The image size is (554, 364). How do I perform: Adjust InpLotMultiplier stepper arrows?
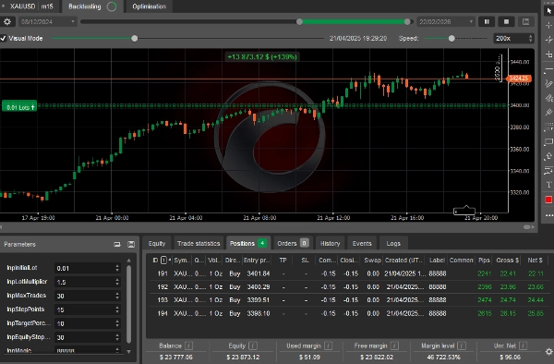click(x=117, y=282)
